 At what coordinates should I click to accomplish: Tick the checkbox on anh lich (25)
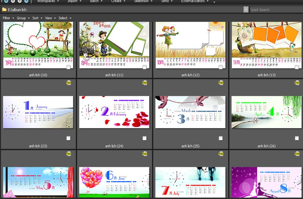click(x=221, y=138)
